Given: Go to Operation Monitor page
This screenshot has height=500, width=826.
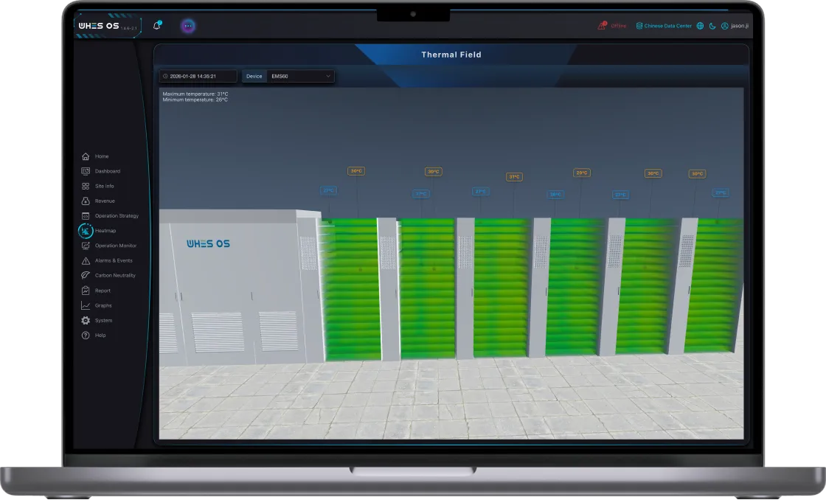Looking at the screenshot, I should pos(115,246).
